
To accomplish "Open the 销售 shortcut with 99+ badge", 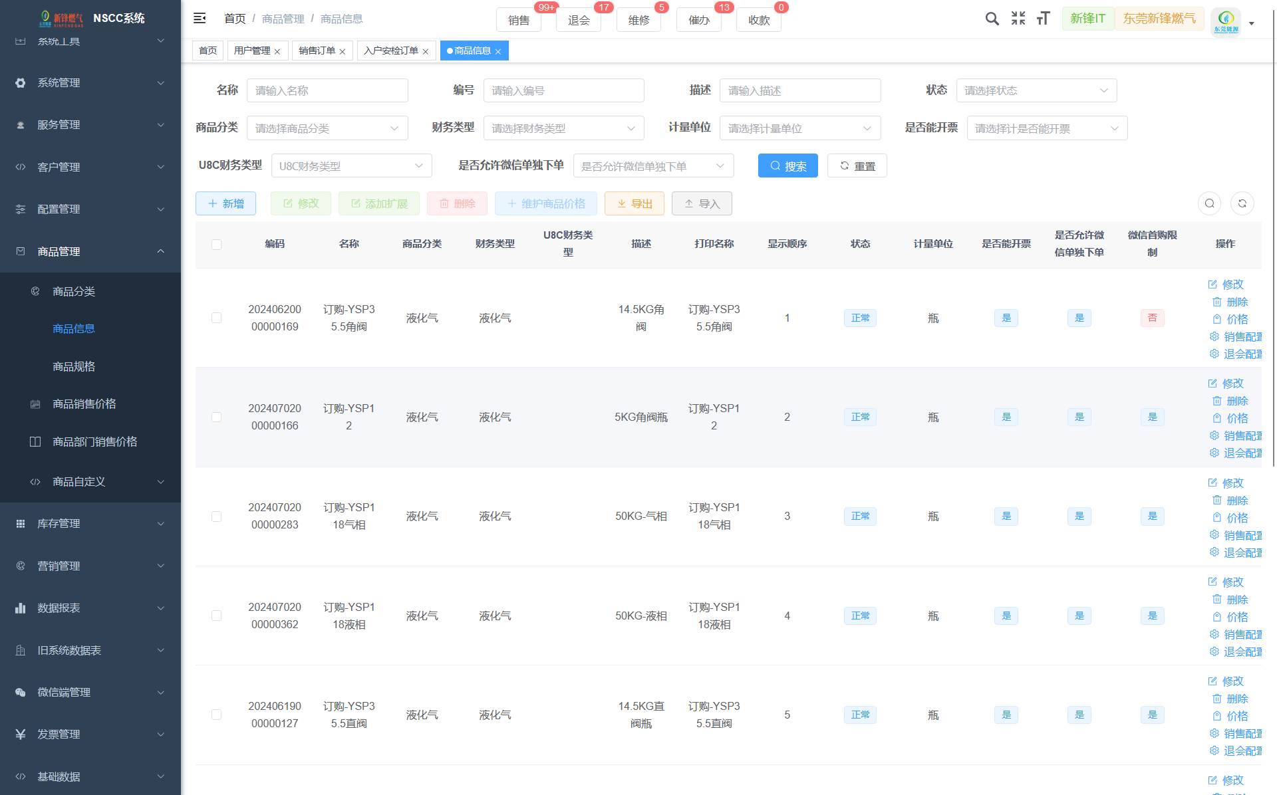I will (x=519, y=20).
